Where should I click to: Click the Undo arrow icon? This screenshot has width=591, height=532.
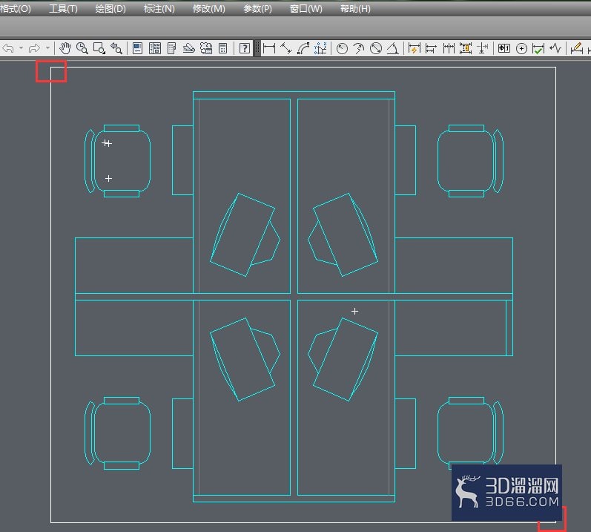pos(8,48)
